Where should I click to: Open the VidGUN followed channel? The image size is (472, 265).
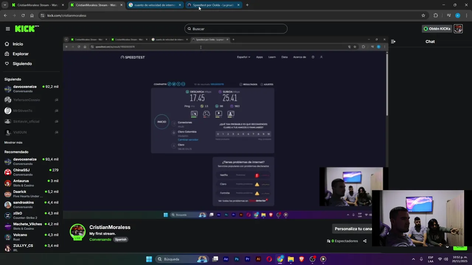click(31, 132)
